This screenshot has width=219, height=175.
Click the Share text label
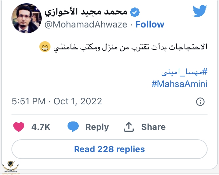(x=153, y=127)
